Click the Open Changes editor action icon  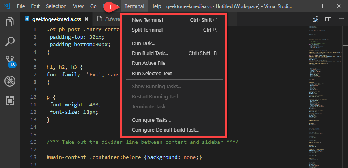(316, 19)
